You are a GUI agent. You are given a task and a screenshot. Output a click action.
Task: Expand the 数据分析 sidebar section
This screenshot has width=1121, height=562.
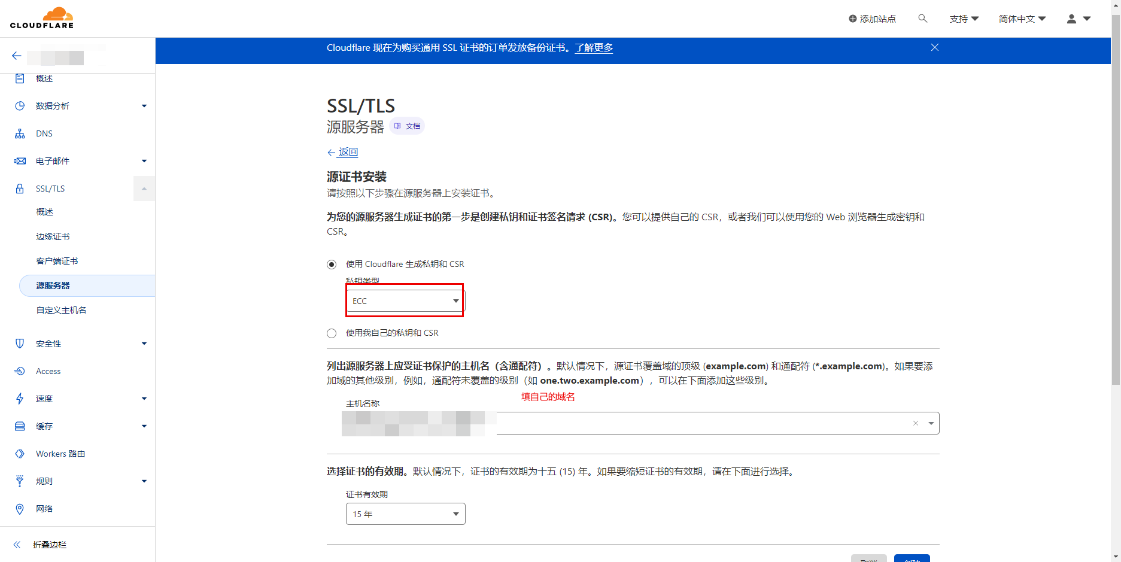[x=144, y=106]
